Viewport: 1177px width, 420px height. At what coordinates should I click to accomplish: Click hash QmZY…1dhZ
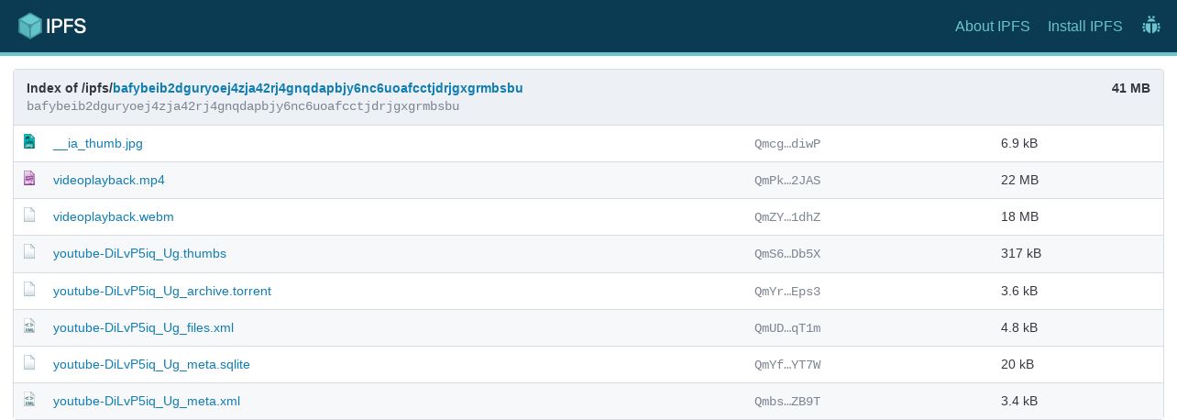pos(787,217)
